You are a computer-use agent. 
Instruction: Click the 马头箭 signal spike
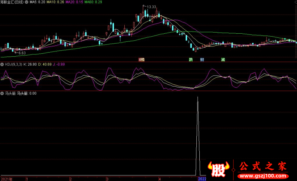pyautogui.click(x=198, y=136)
